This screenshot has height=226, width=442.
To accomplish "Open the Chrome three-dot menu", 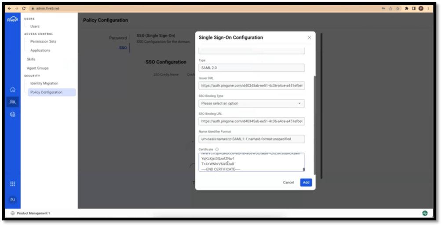I will click(428, 8).
